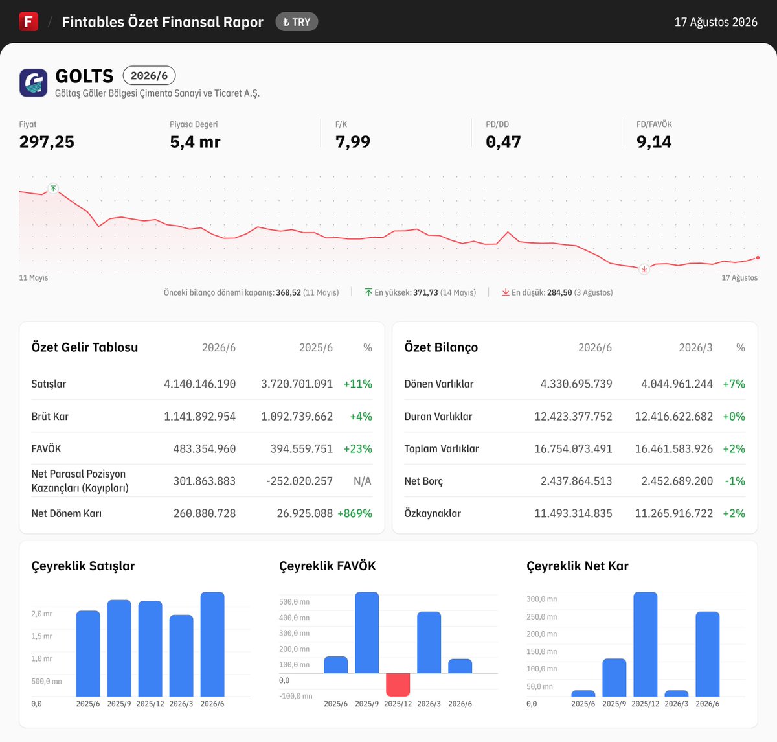Click the 2026/3 bar in Çeyreklik Satışlar
777x742 pixels.
(181, 656)
